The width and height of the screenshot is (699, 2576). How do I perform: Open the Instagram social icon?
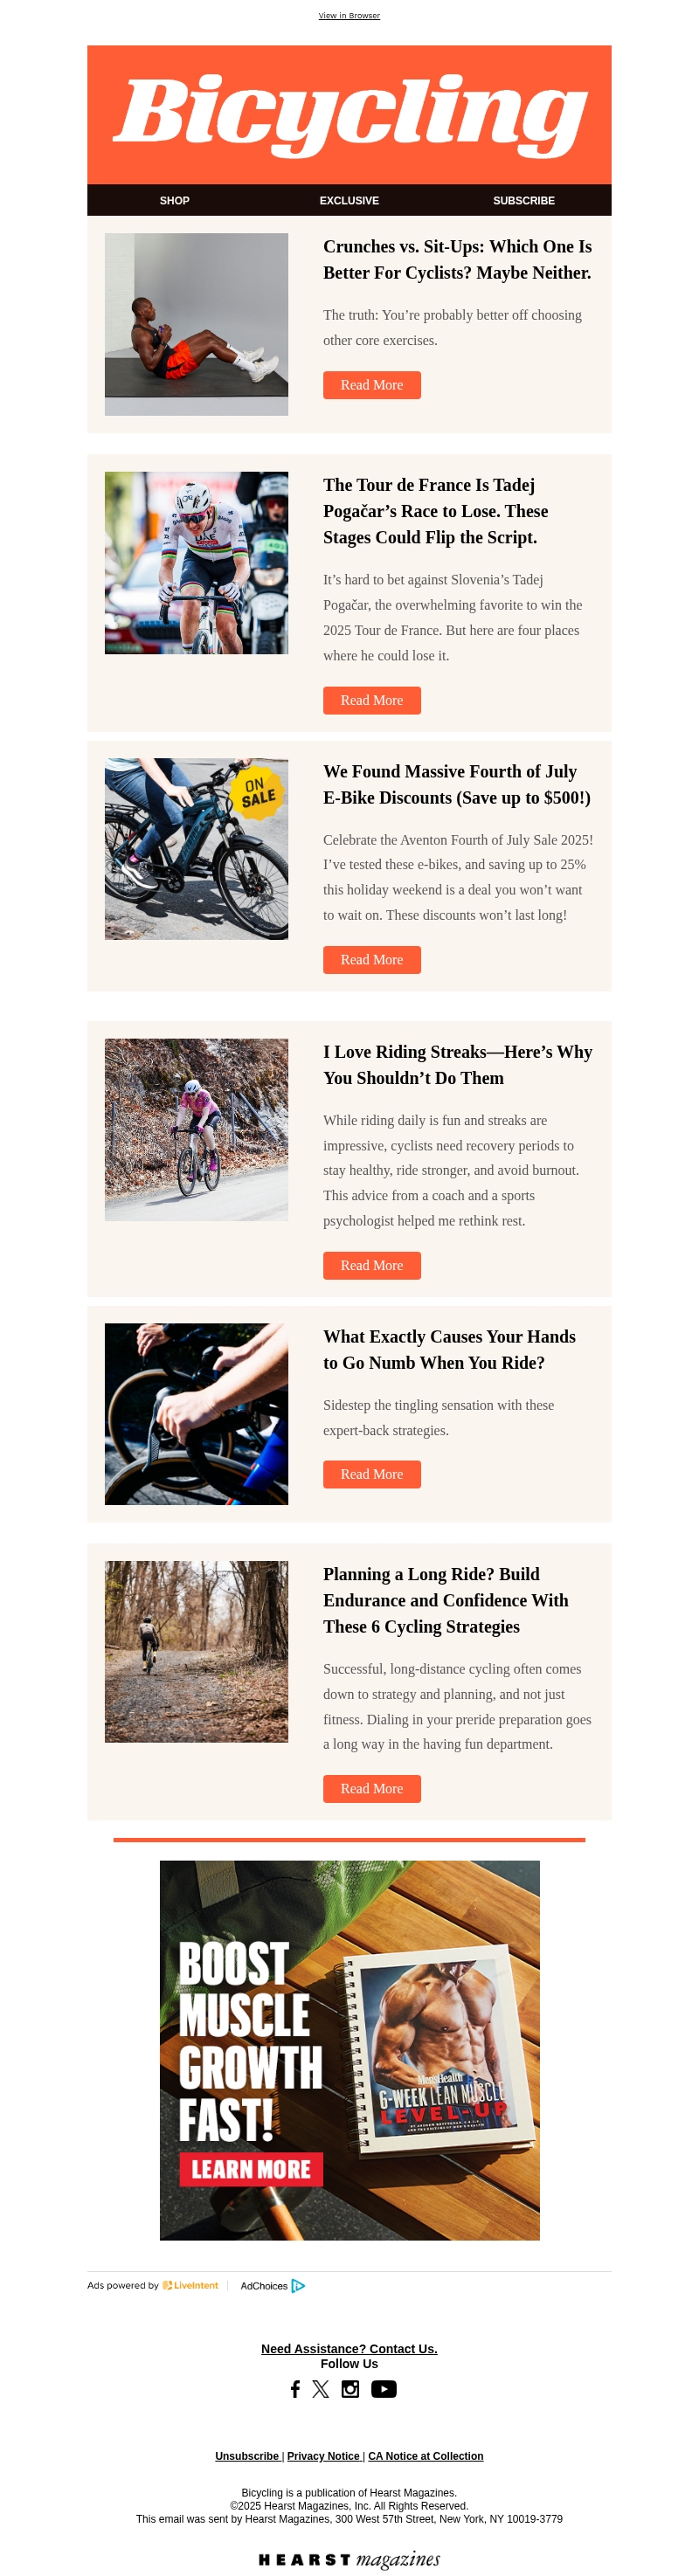[x=350, y=2389]
